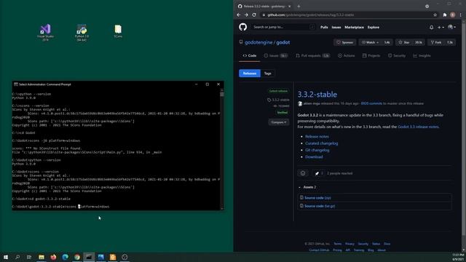Open the Chrome extensions puzzle icon
The width and height of the screenshot is (466, 262).
[445, 15]
